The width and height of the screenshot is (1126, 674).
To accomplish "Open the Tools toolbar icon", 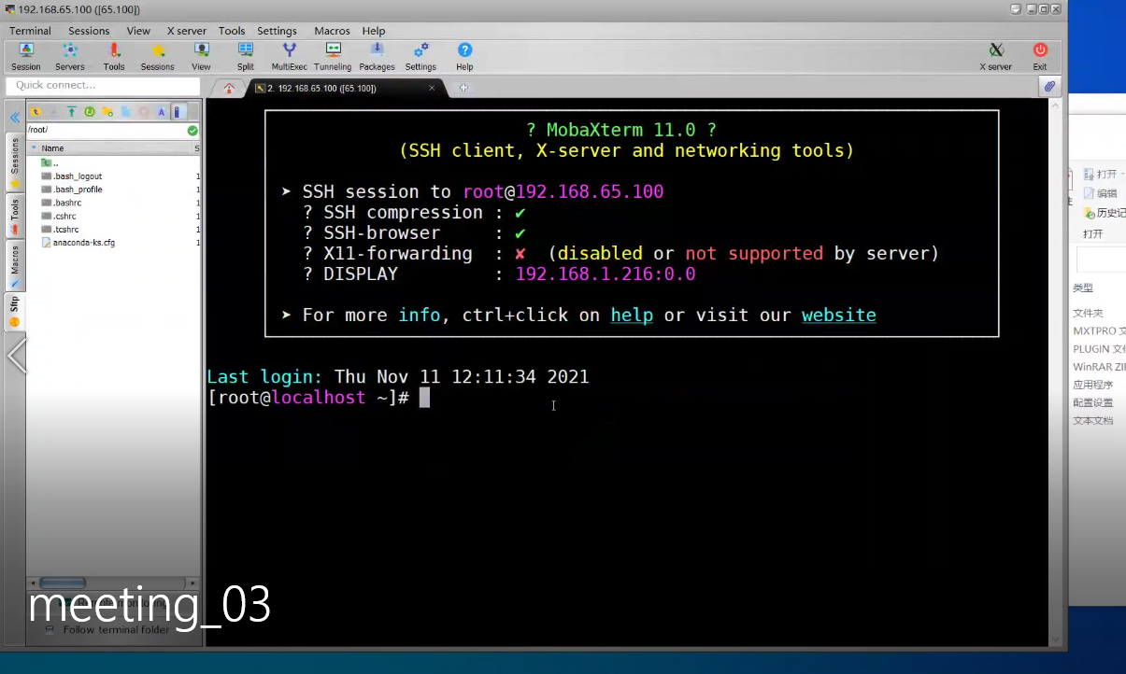I will pyautogui.click(x=114, y=56).
